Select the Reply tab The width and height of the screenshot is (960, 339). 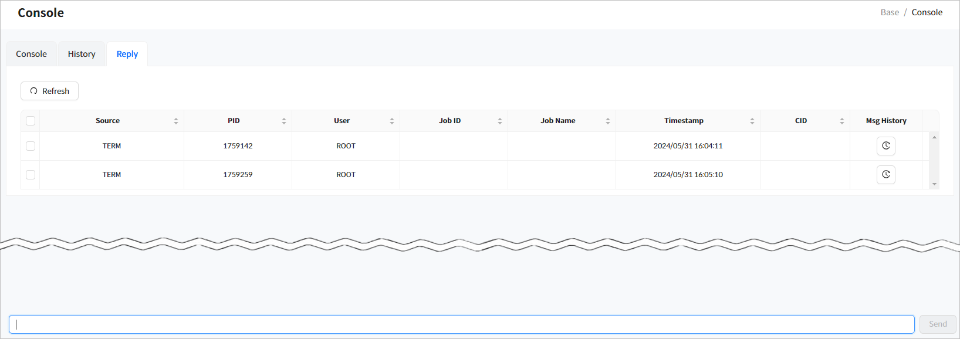pyautogui.click(x=127, y=54)
